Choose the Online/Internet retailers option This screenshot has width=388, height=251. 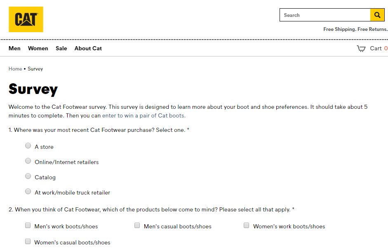coord(28,161)
